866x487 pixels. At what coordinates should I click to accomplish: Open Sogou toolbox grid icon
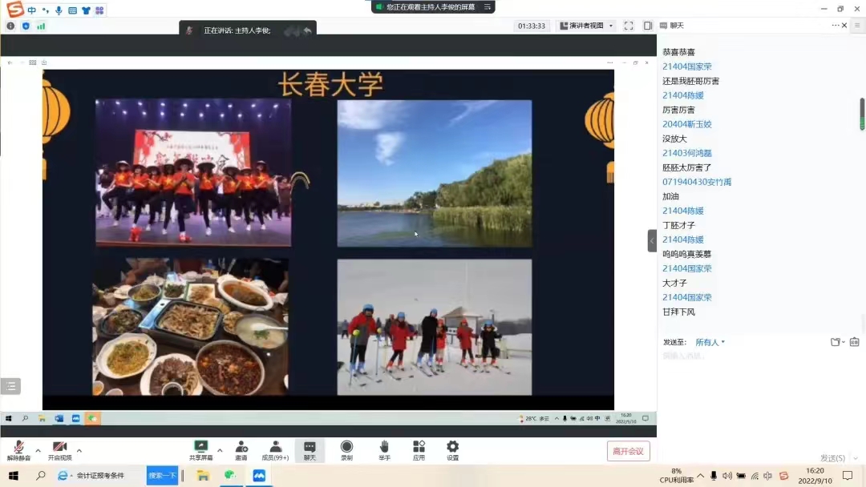99,10
